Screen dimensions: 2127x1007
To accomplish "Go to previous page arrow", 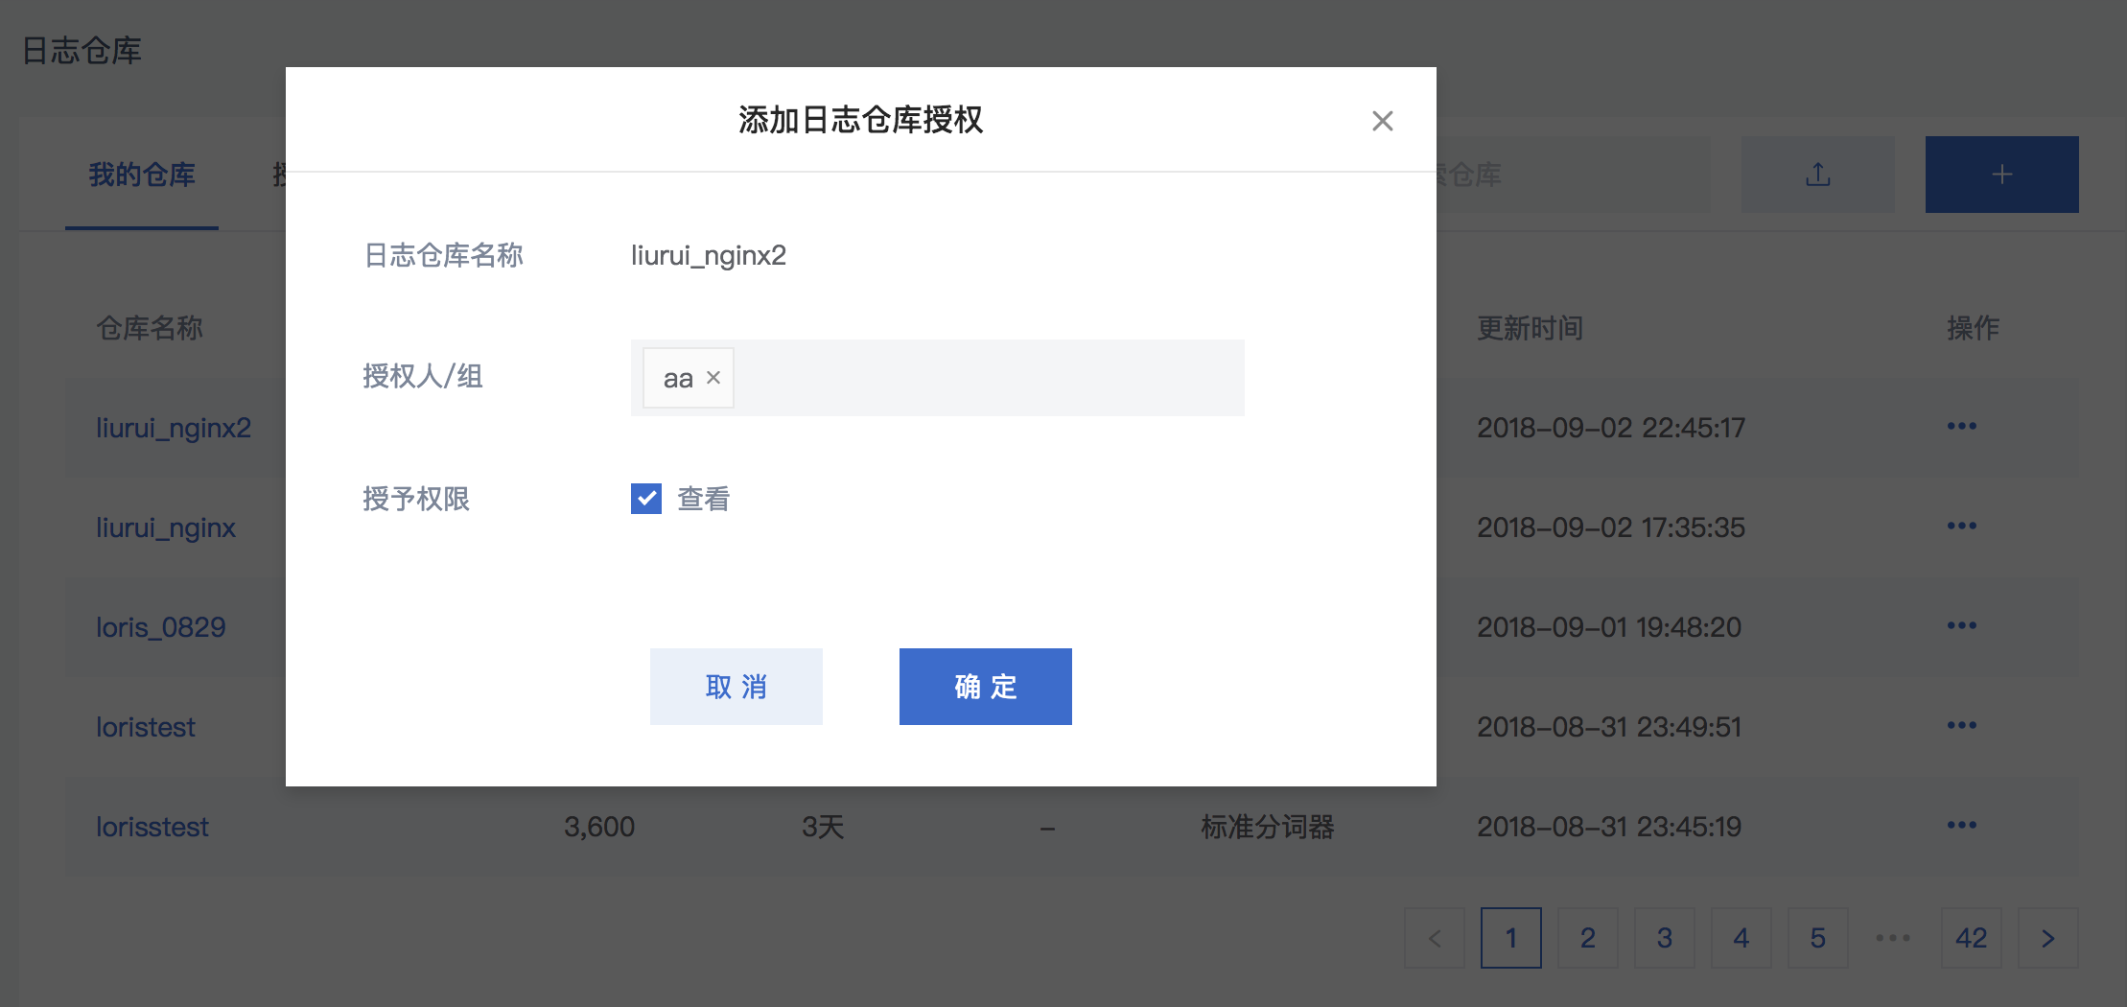I will coord(1435,938).
